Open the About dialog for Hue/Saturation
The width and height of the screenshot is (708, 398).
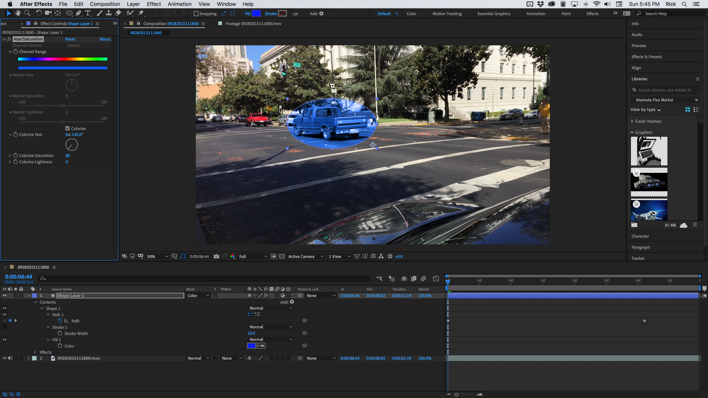pyautogui.click(x=105, y=39)
